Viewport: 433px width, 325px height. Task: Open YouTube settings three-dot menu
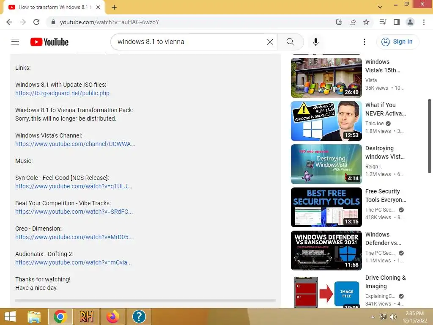pyautogui.click(x=364, y=42)
